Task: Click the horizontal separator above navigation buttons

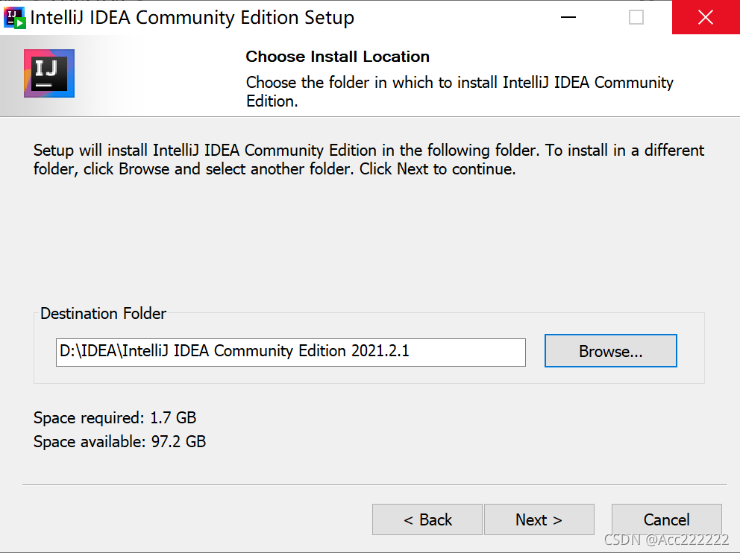Action: pyautogui.click(x=373, y=485)
